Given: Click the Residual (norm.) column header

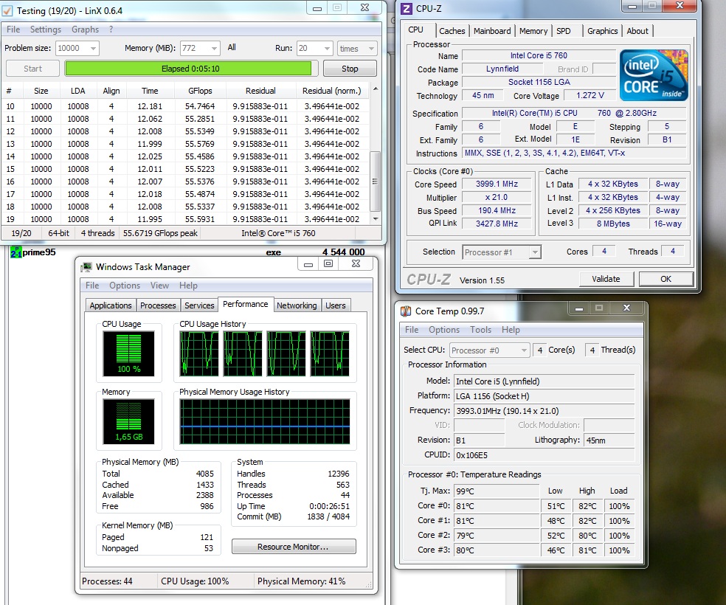Looking at the screenshot, I should click(x=331, y=91).
